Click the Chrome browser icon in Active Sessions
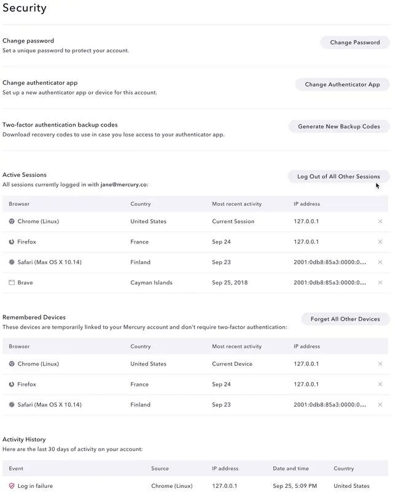This screenshot has width=393, height=494. pos(12,221)
